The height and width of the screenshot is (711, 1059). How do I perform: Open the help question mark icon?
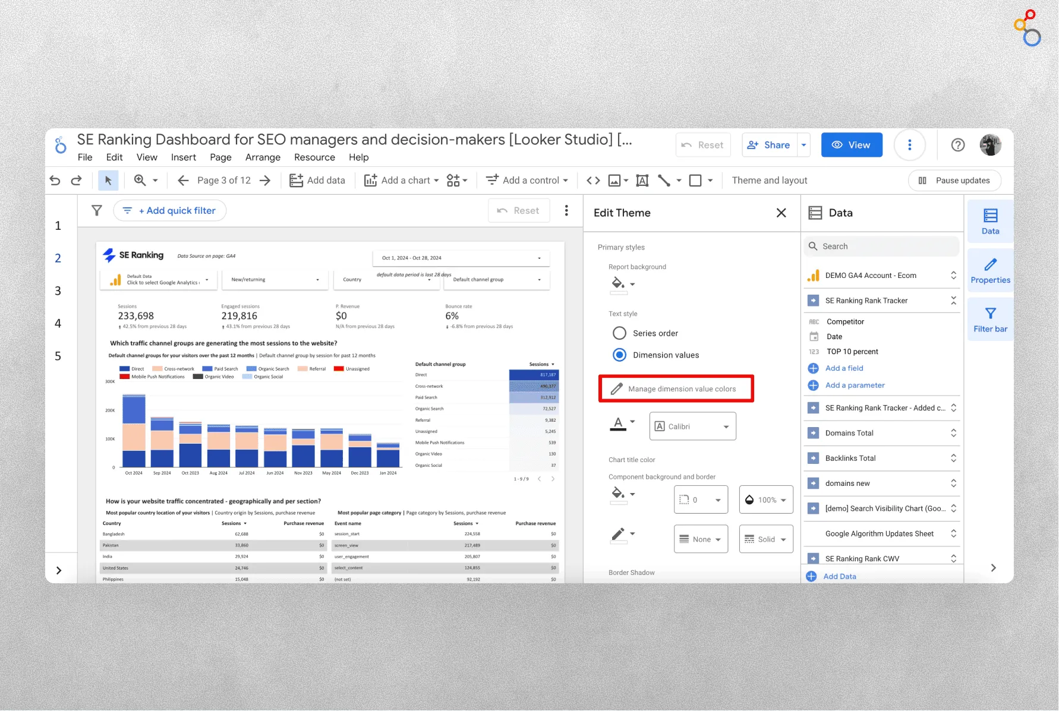click(x=958, y=145)
